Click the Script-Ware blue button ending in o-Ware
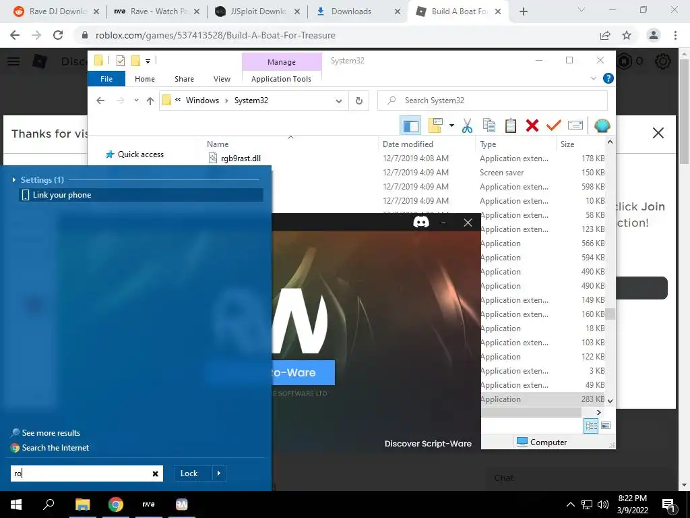The image size is (690, 518). coord(303,372)
